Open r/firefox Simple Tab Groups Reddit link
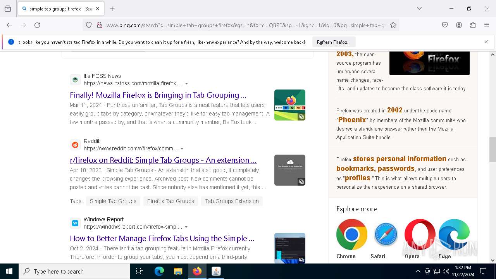Viewport: 496px width, 279px height. click(163, 160)
